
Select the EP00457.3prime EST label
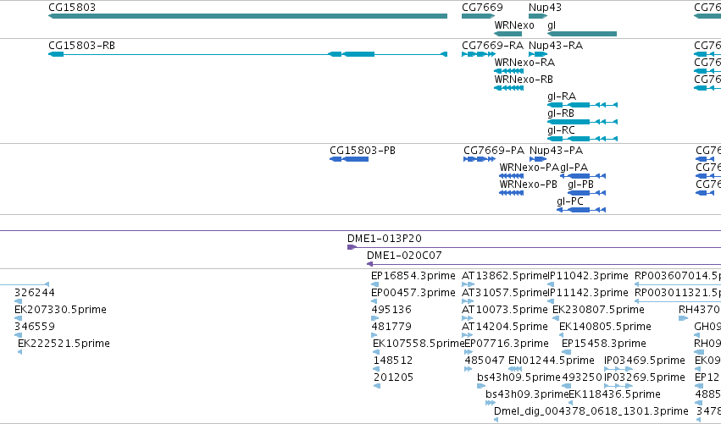tap(413, 293)
